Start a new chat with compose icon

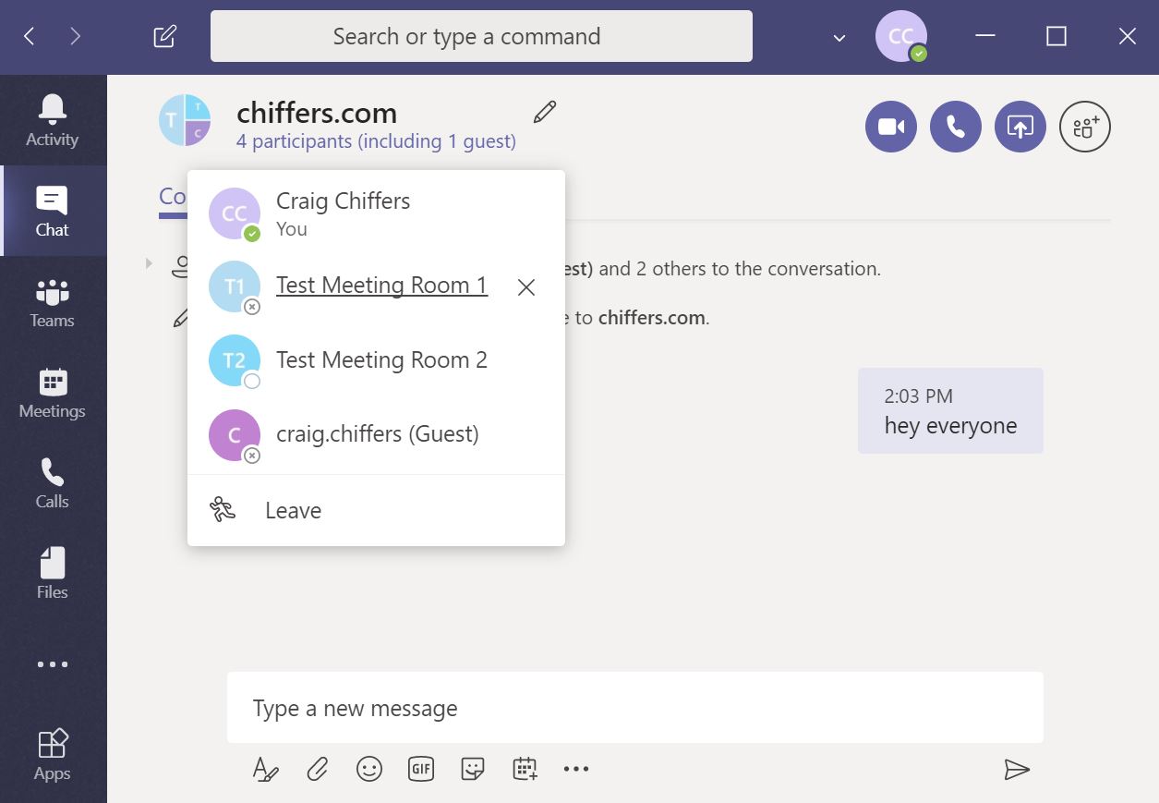pos(164,36)
